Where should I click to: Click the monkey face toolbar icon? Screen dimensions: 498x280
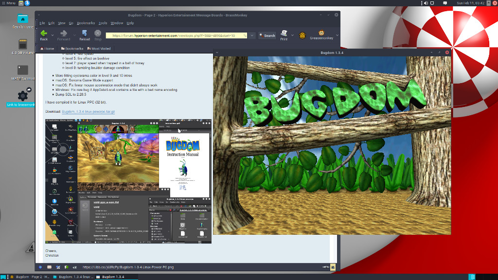302,35
